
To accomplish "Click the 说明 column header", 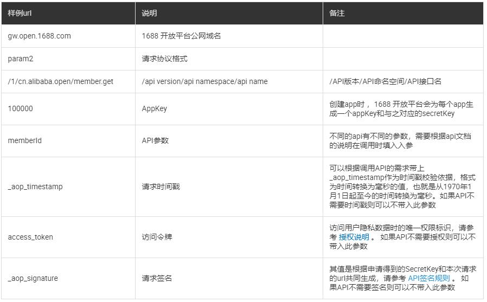I will 229,13.
